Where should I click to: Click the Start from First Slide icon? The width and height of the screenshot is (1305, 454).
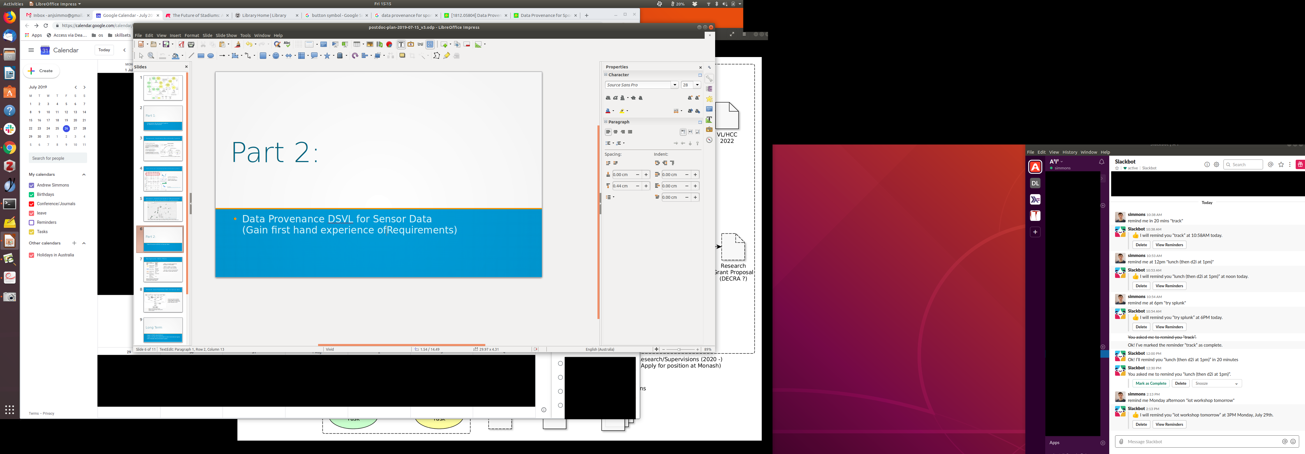(x=335, y=45)
